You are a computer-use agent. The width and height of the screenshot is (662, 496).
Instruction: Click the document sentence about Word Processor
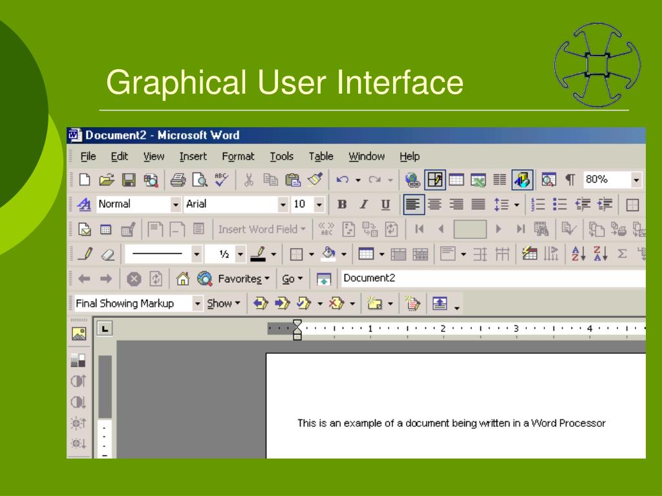[x=451, y=423]
